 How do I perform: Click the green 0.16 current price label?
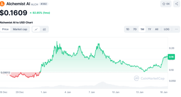(171, 57)
